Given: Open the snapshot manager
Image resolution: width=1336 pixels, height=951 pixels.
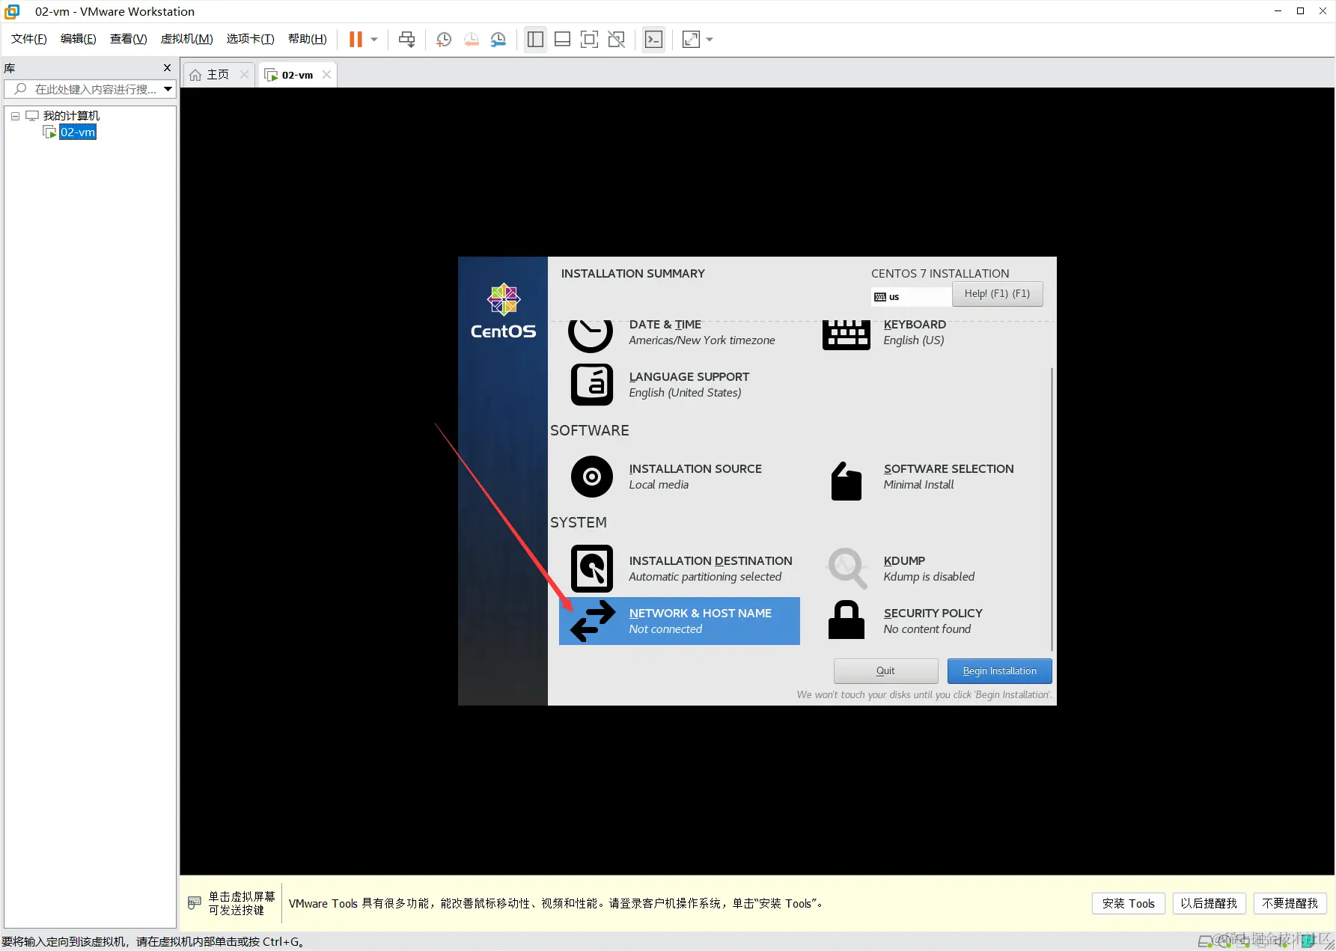Looking at the screenshot, I should (x=498, y=40).
